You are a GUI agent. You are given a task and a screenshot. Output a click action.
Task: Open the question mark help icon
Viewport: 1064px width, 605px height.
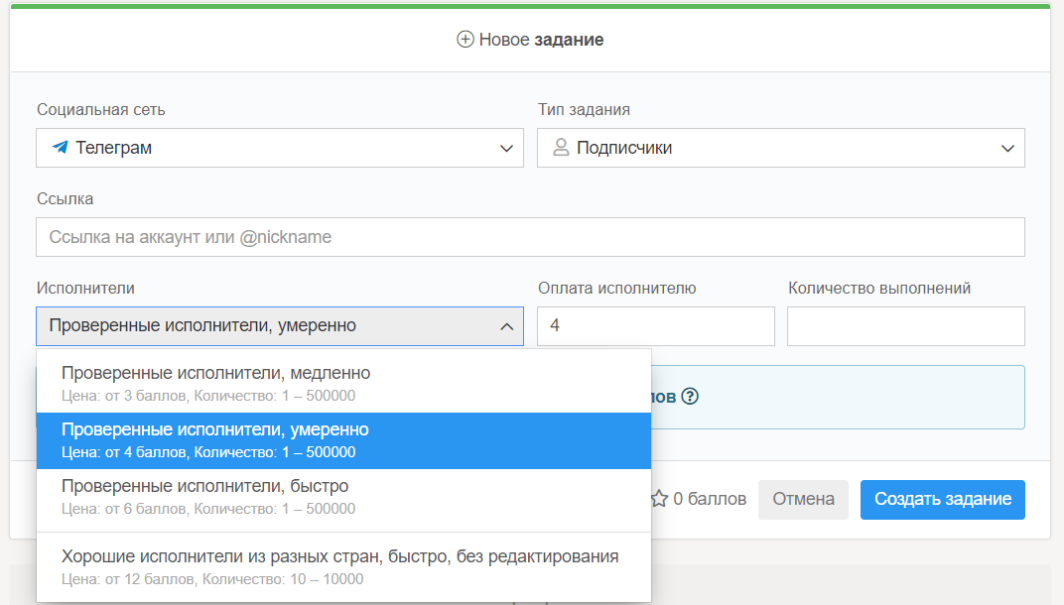pyautogui.click(x=690, y=397)
